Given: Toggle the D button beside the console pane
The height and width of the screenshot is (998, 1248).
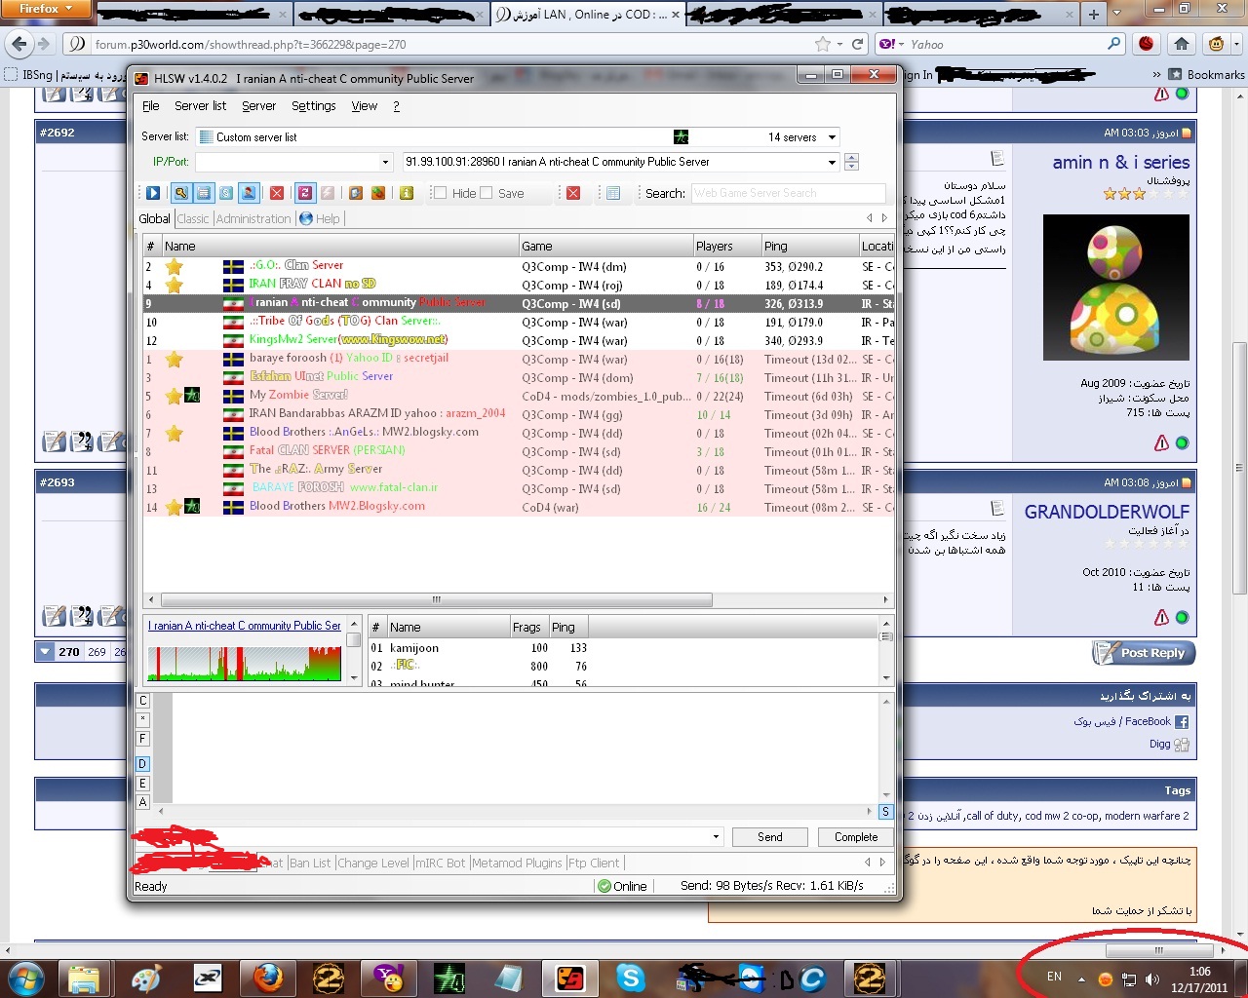Looking at the screenshot, I should pyautogui.click(x=143, y=764).
